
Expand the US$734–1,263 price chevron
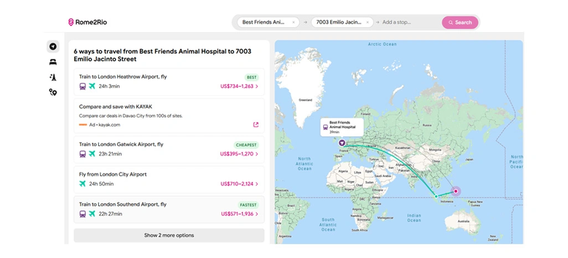[257, 86]
